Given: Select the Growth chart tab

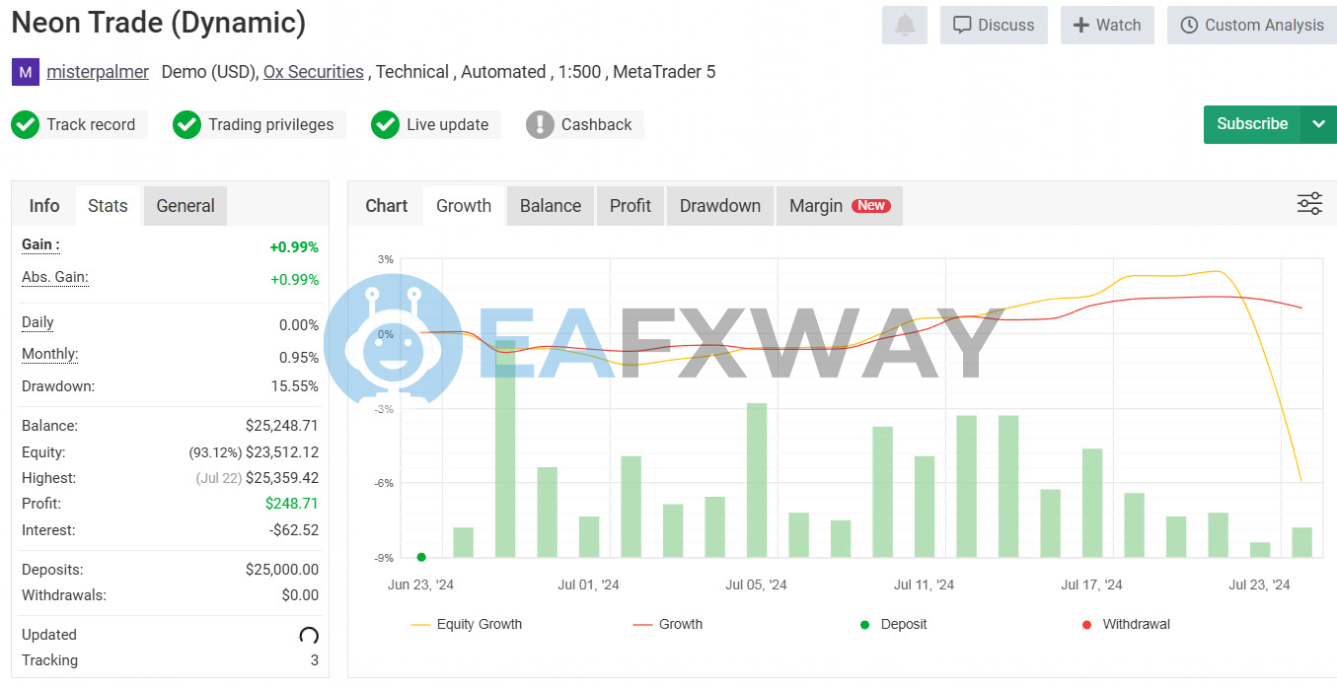Looking at the screenshot, I should point(464,206).
